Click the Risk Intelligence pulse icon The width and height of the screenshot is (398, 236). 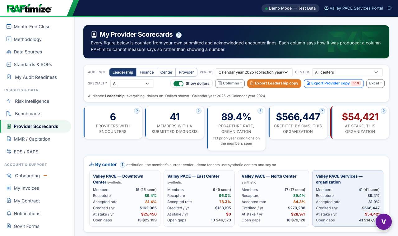pyautogui.click(x=9, y=101)
